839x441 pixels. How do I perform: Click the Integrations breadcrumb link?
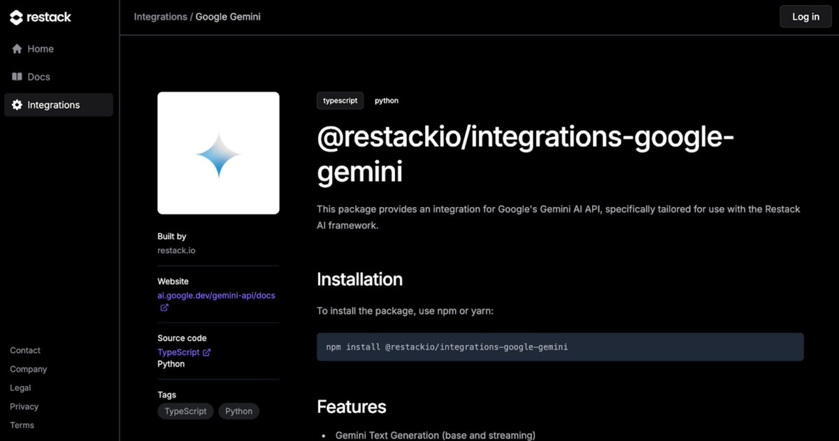[160, 17]
